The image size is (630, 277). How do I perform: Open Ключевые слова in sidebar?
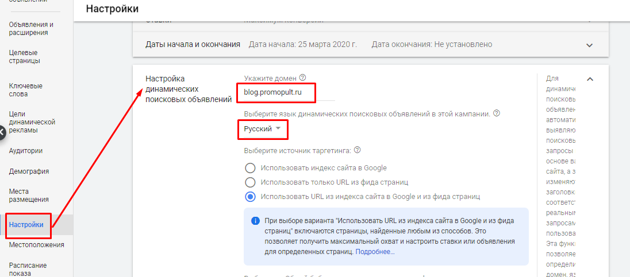[26, 90]
